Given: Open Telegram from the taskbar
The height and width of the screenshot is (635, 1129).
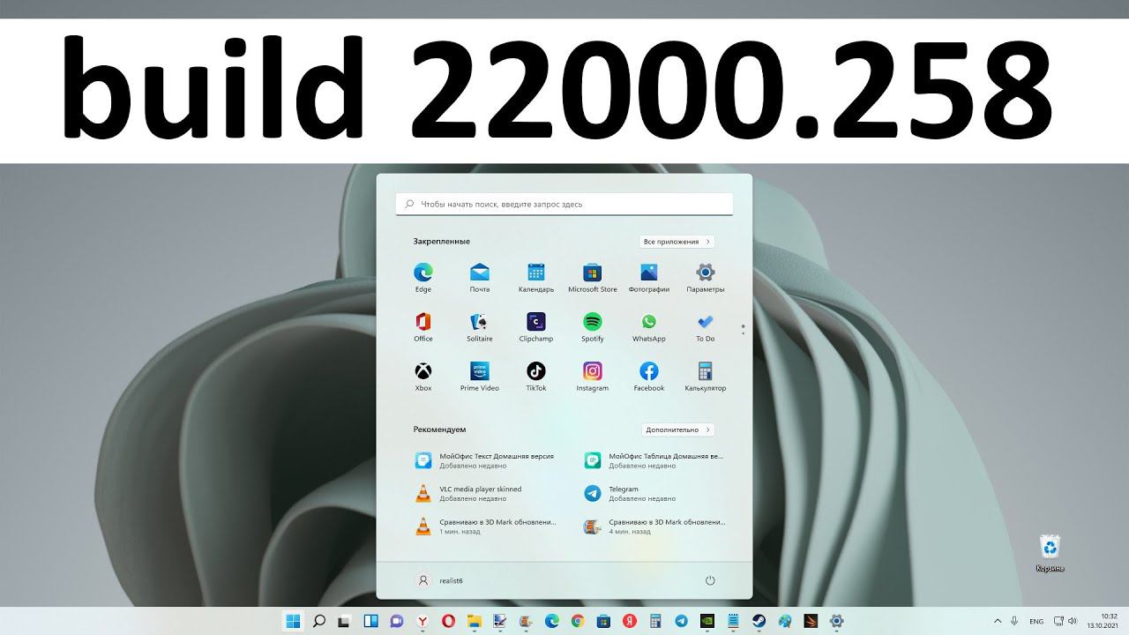Looking at the screenshot, I should click(681, 621).
